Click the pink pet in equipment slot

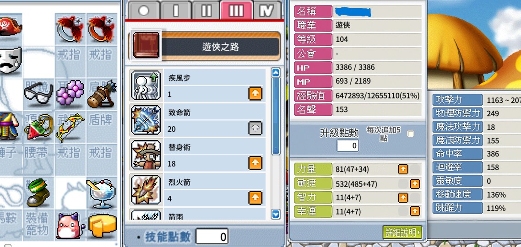69,226
